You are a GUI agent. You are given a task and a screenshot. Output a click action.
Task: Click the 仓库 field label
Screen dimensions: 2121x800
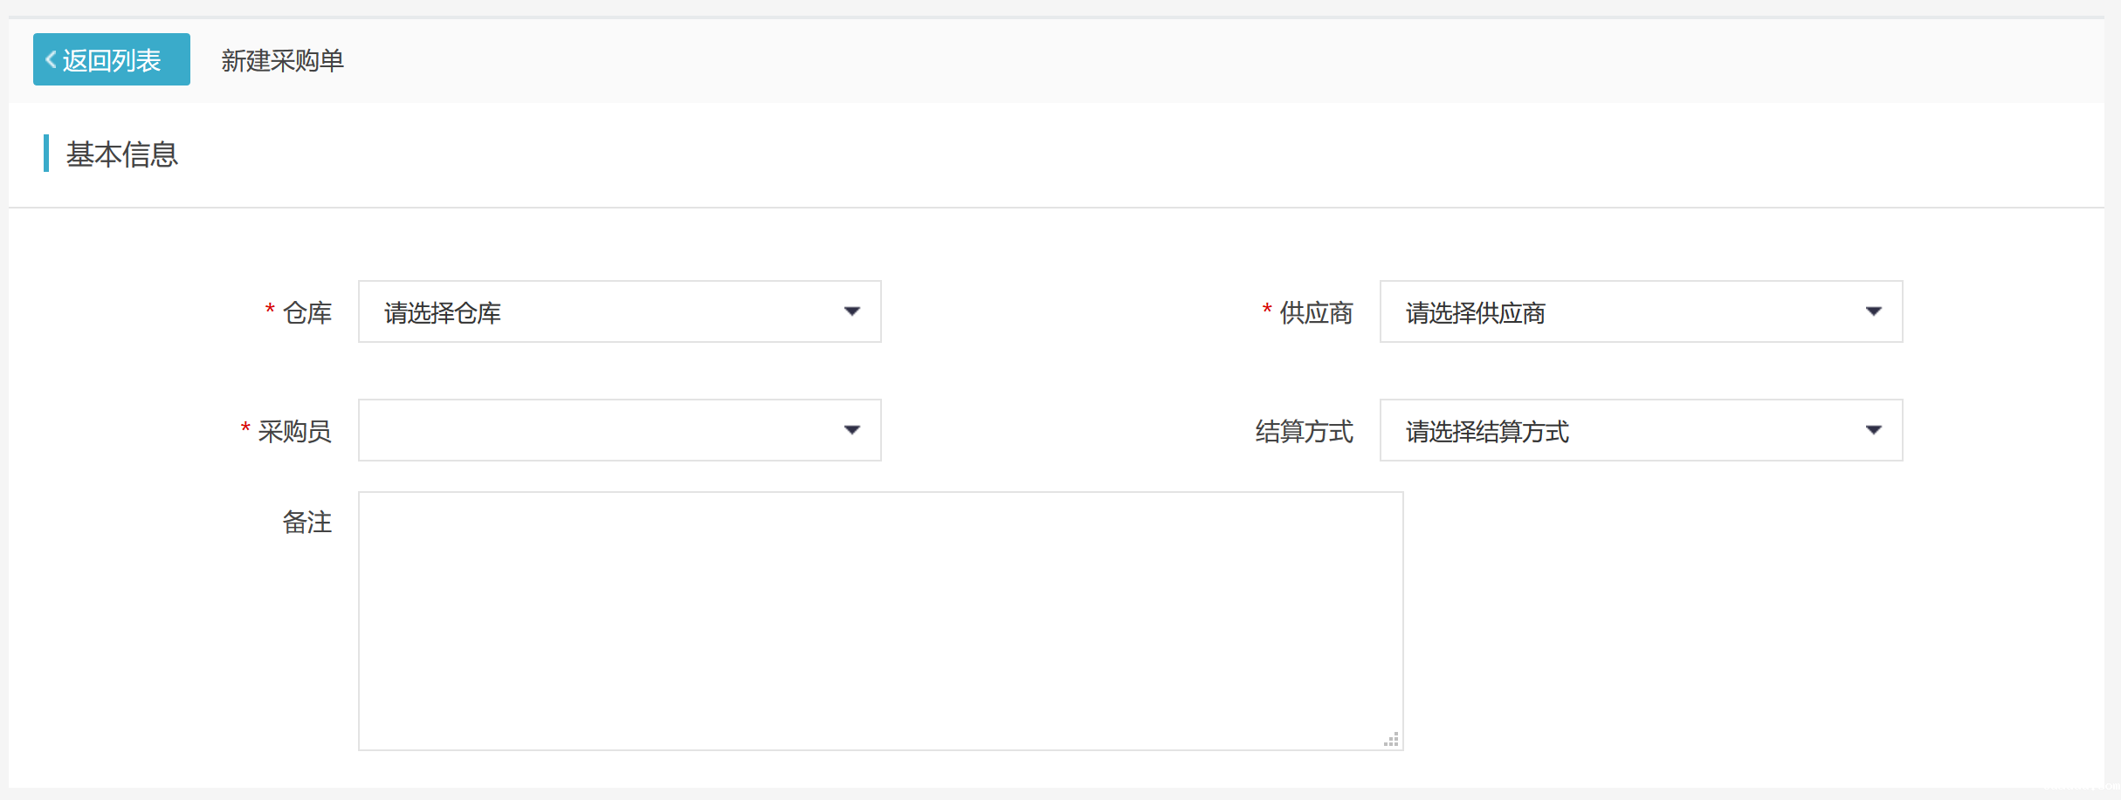307,312
